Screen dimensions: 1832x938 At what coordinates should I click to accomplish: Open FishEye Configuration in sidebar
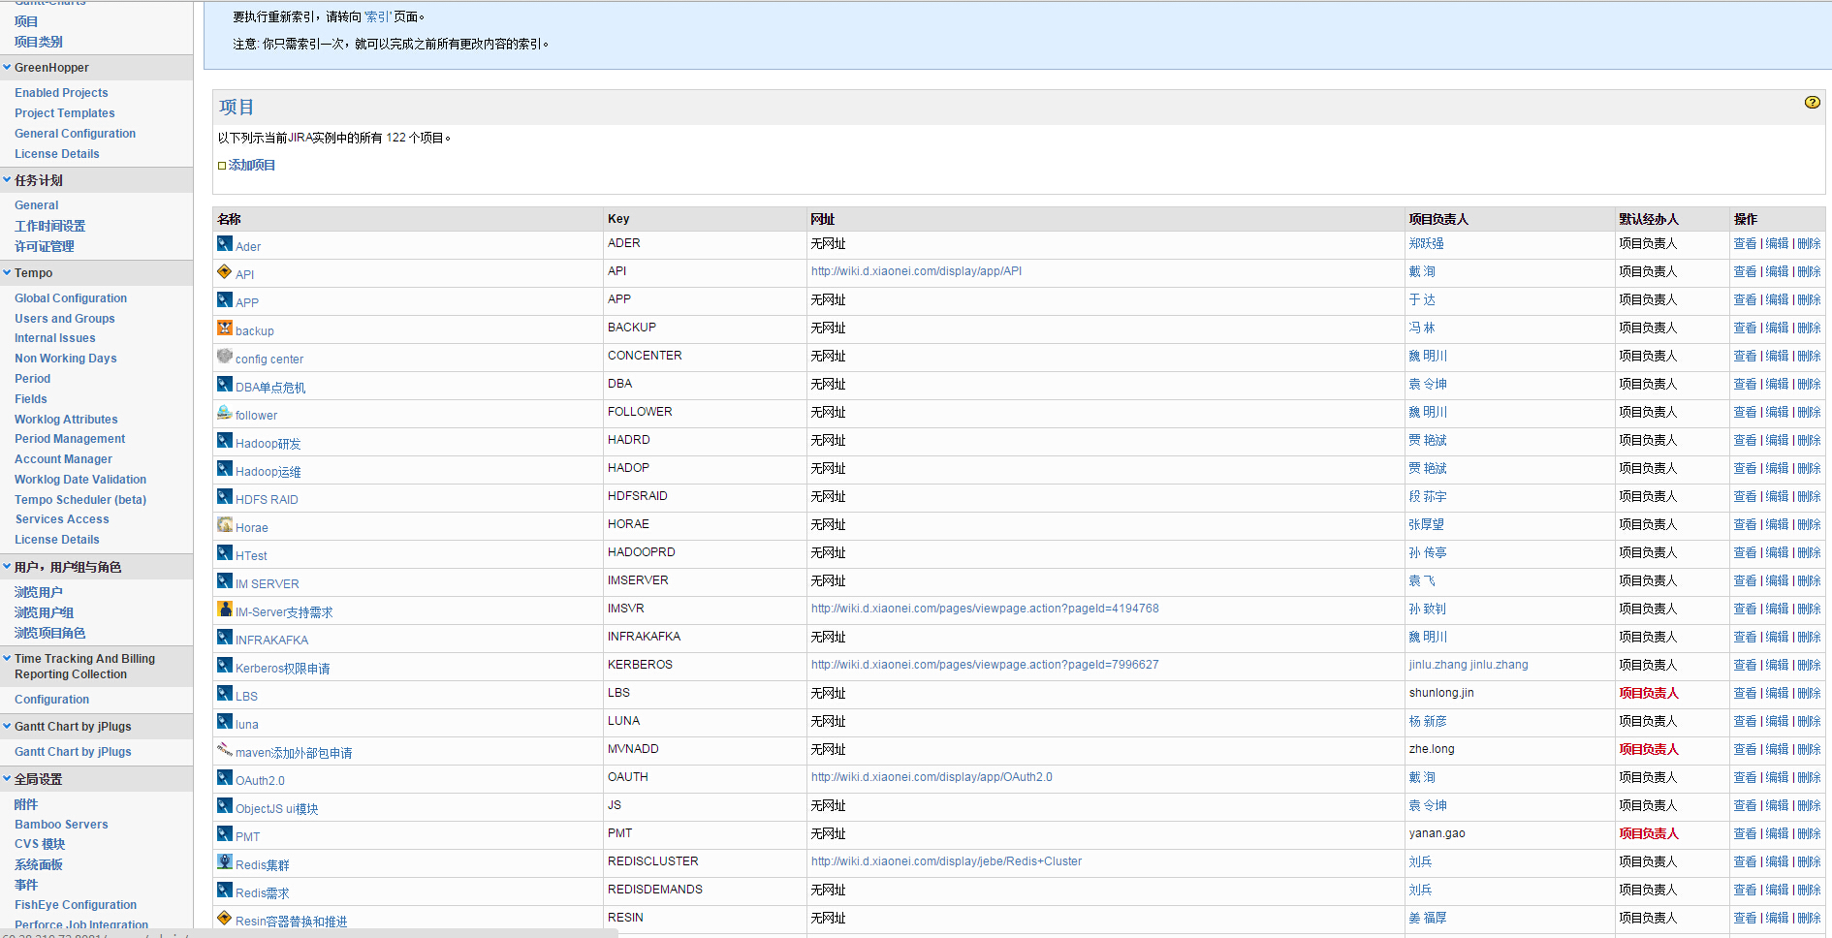[x=76, y=905]
